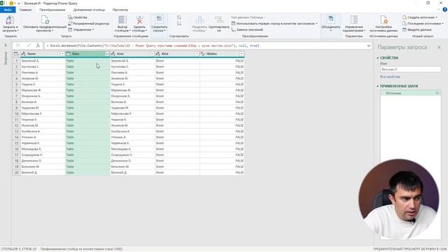Switch to the Просмотр ribbon tab
Image resolution: width=448 pixels, height=252 pixels.
tap(120, 10)
